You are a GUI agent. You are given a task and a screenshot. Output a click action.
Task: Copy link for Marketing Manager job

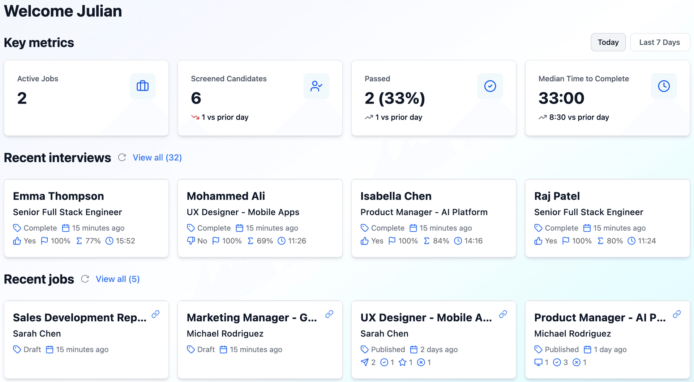(x=329, y=314)
